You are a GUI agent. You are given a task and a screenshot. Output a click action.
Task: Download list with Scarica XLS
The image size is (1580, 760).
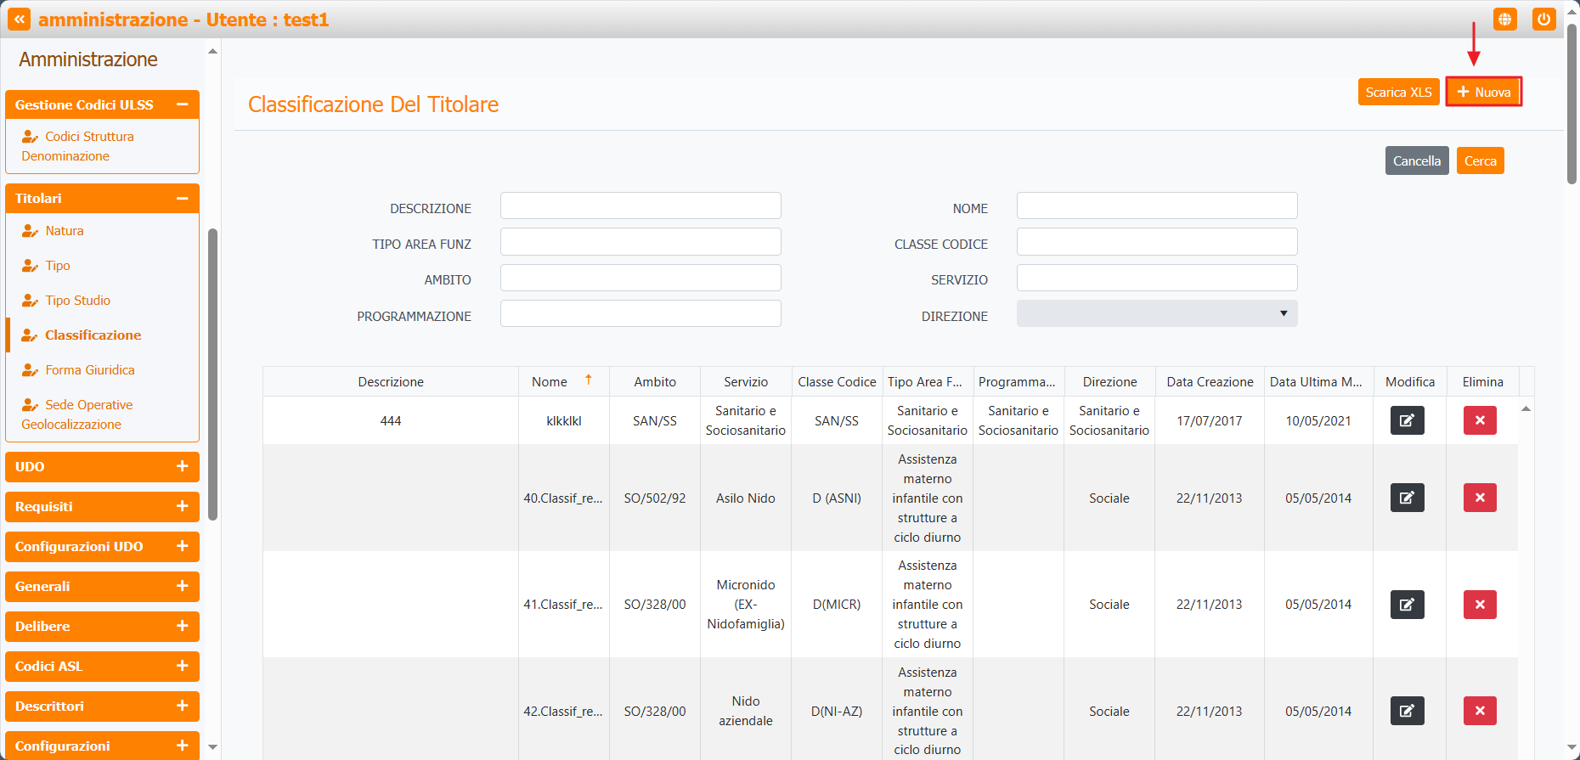point(1398,92)
